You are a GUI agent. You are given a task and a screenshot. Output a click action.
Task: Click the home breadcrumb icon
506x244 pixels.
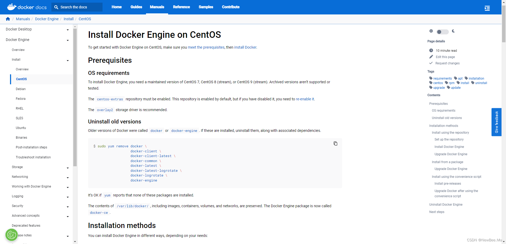pos(8,19)
